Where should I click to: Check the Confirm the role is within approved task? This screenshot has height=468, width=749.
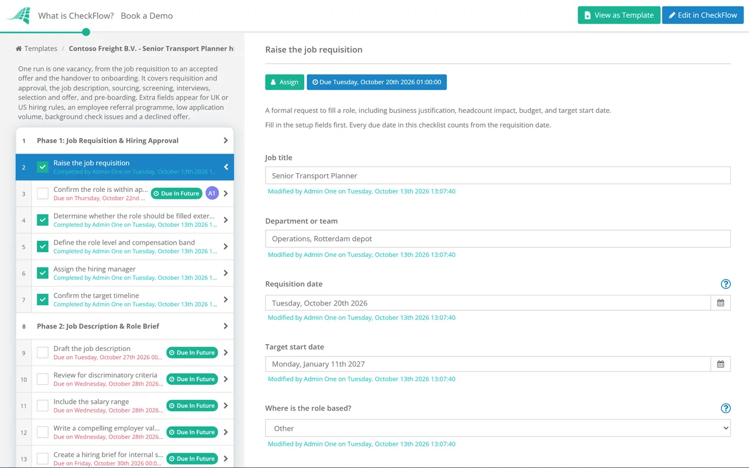(x=43, y=194)
